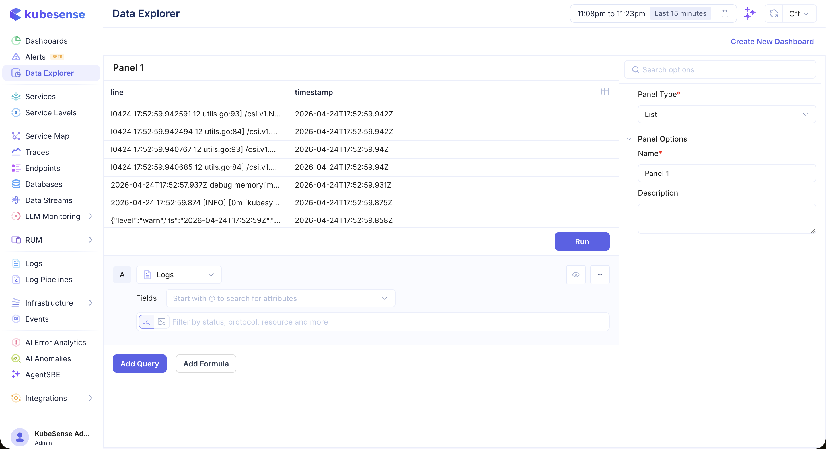Select log row 17:52:59.942494 utils.go:84
826x449 pixels.
(361, 131)
